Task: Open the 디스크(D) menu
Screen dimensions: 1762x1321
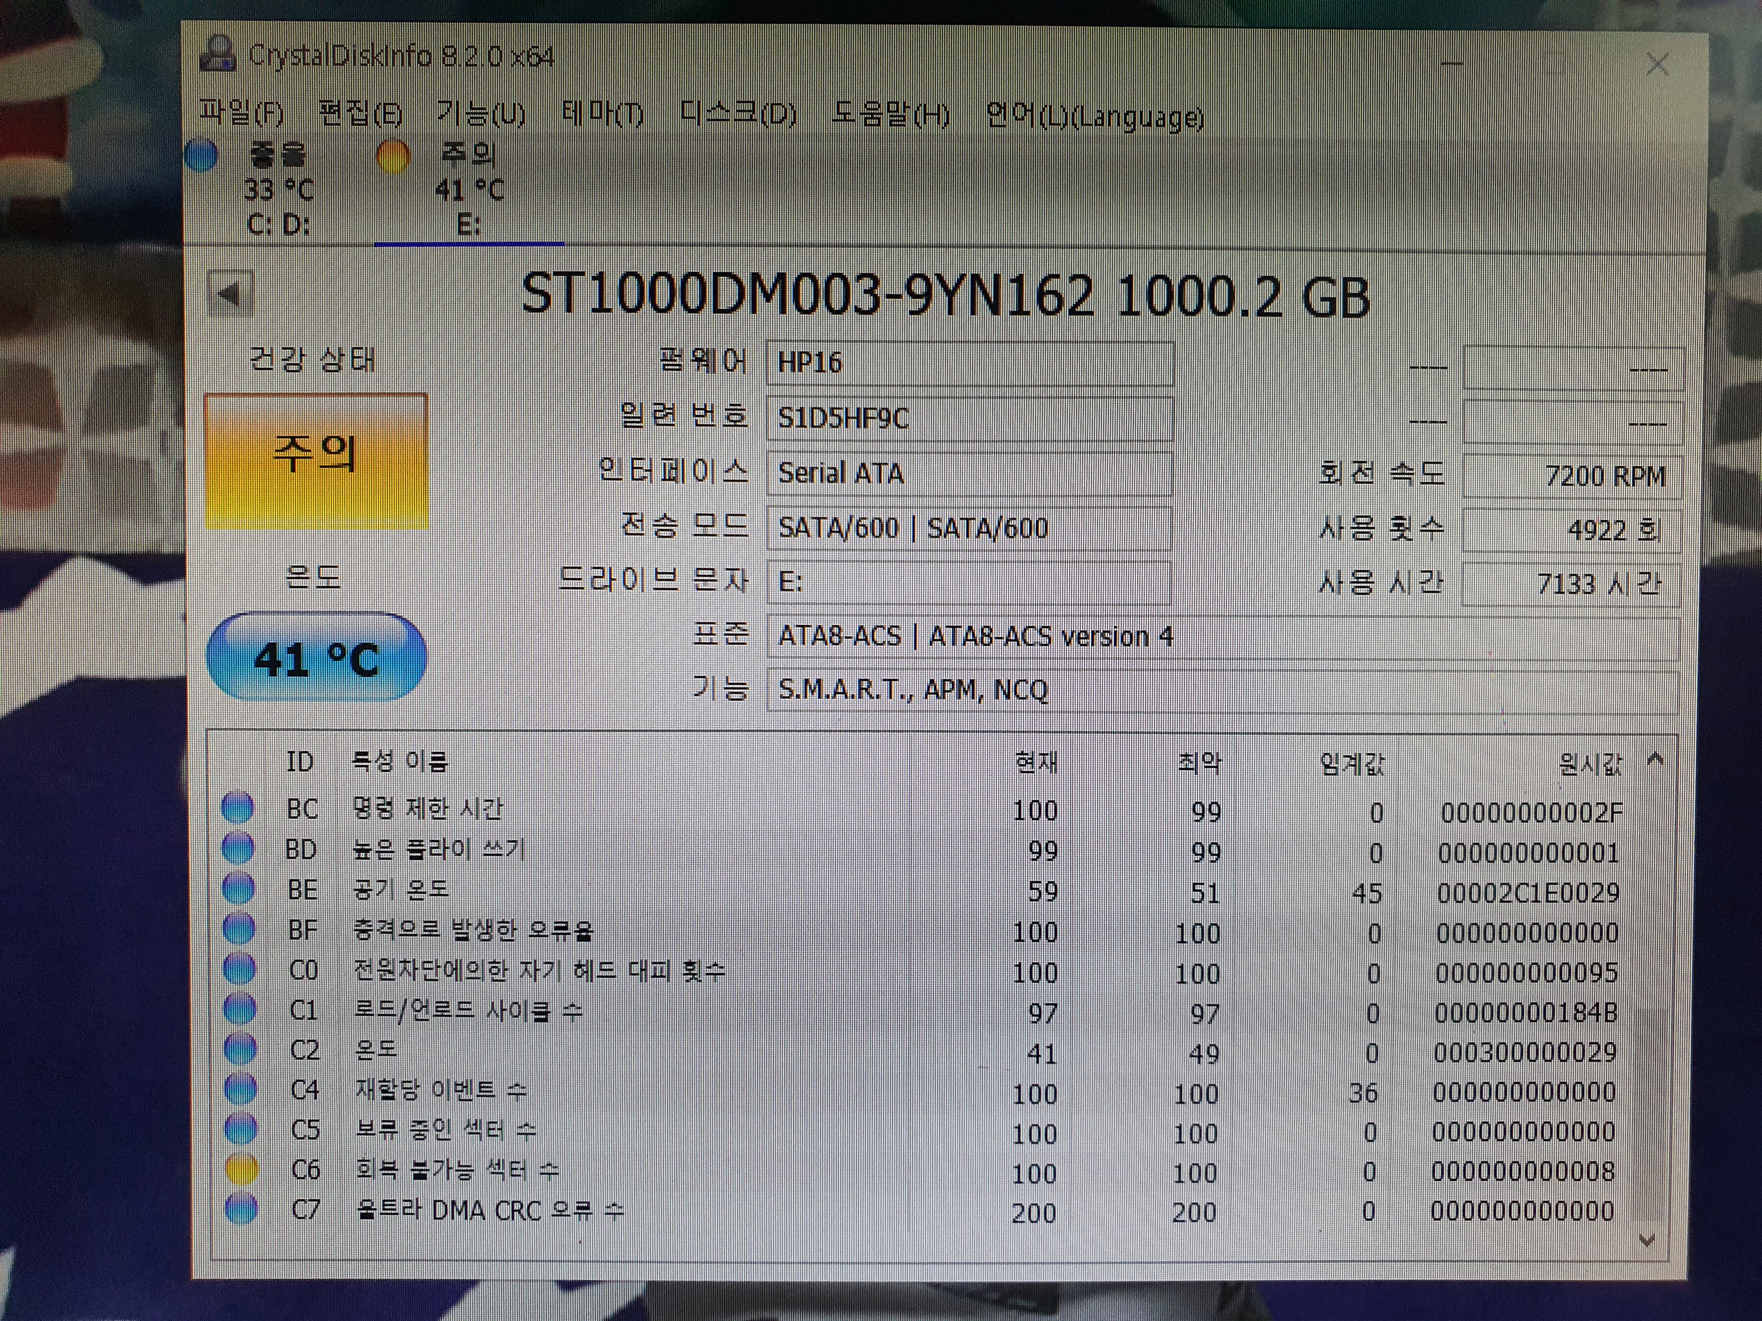Action: coord(739,115)
